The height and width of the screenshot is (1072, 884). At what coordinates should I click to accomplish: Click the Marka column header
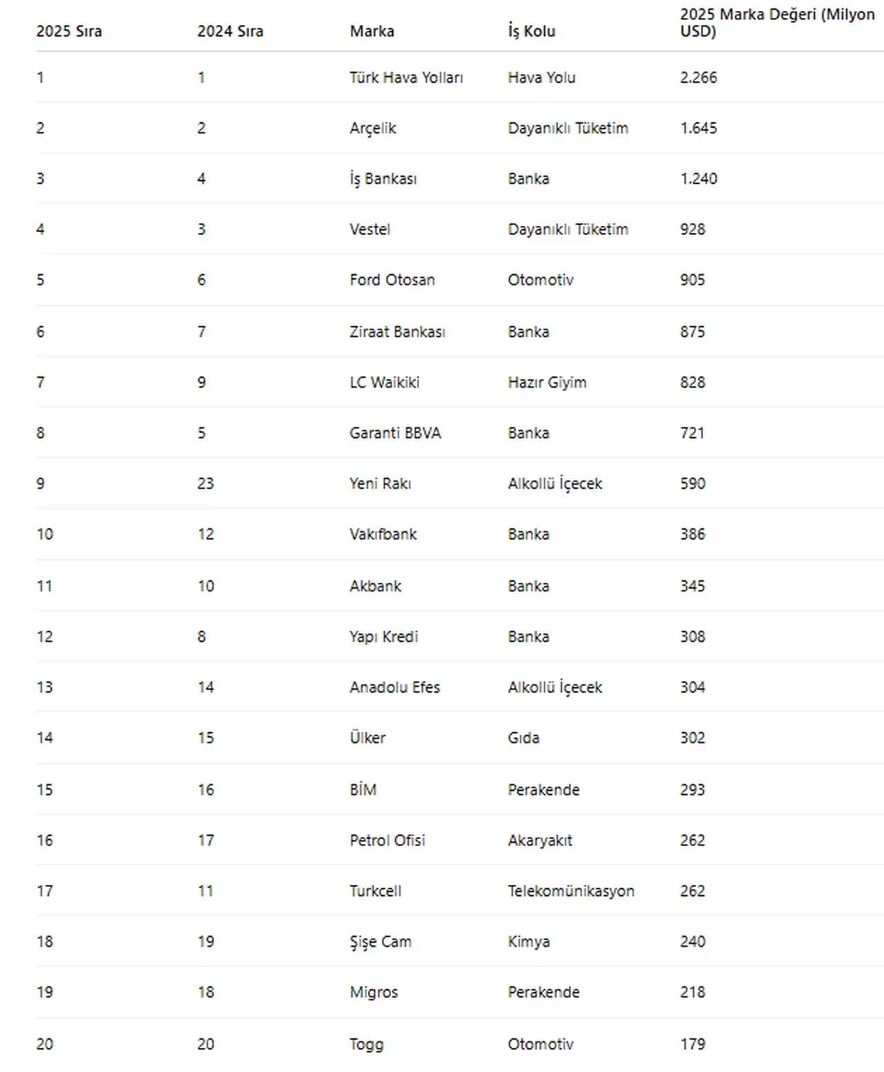372,31
